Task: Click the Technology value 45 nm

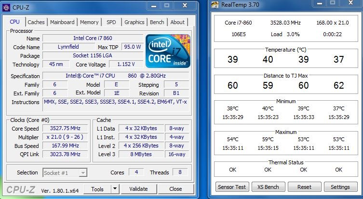Action: tap(56, 65)
